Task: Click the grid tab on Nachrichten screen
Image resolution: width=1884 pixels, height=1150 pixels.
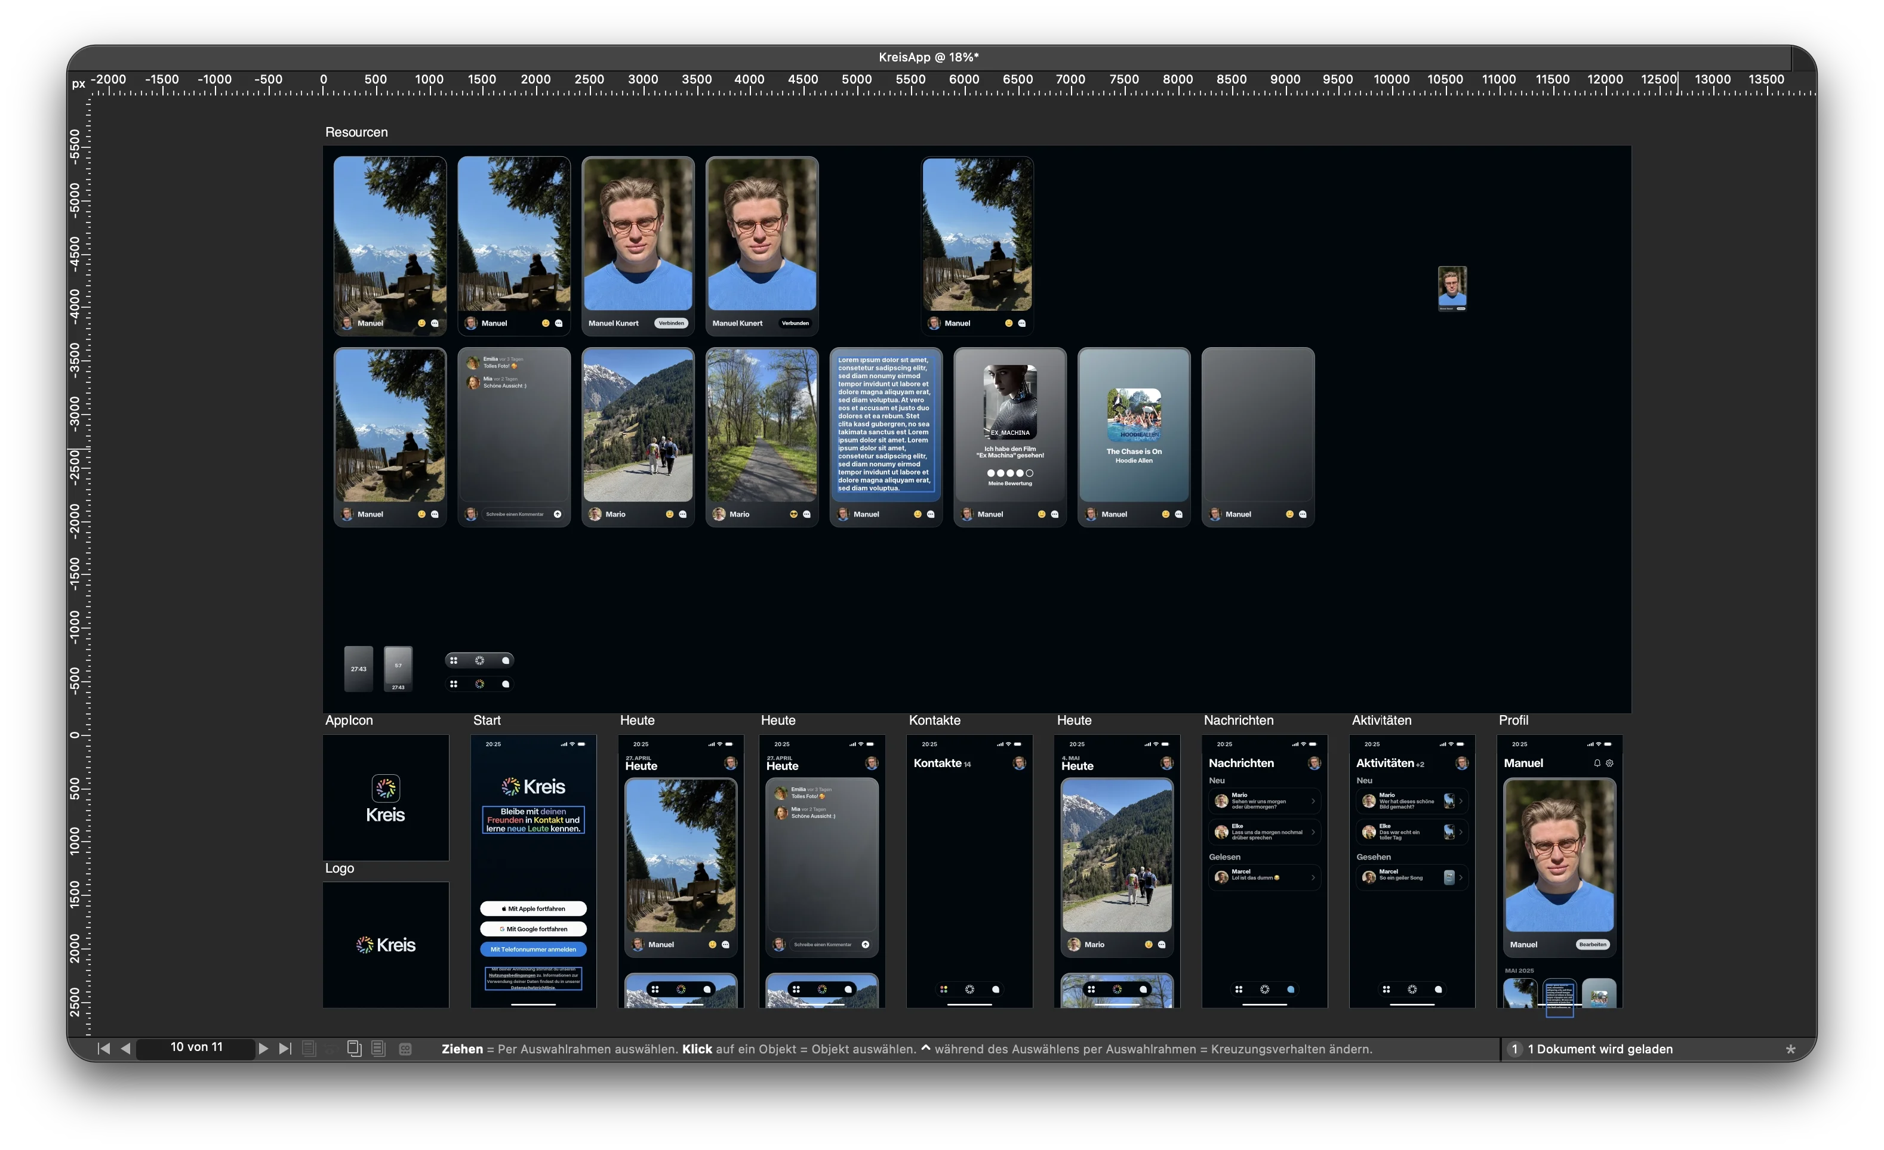Action: 1239,990
